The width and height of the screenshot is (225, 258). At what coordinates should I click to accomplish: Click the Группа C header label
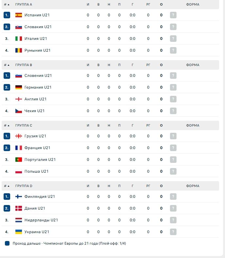(24, 125)
